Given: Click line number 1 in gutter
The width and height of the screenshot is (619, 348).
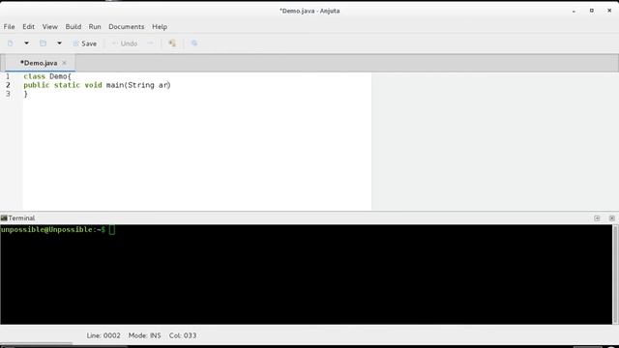Looking at the screenshot, I should click(x=8, y=76).
